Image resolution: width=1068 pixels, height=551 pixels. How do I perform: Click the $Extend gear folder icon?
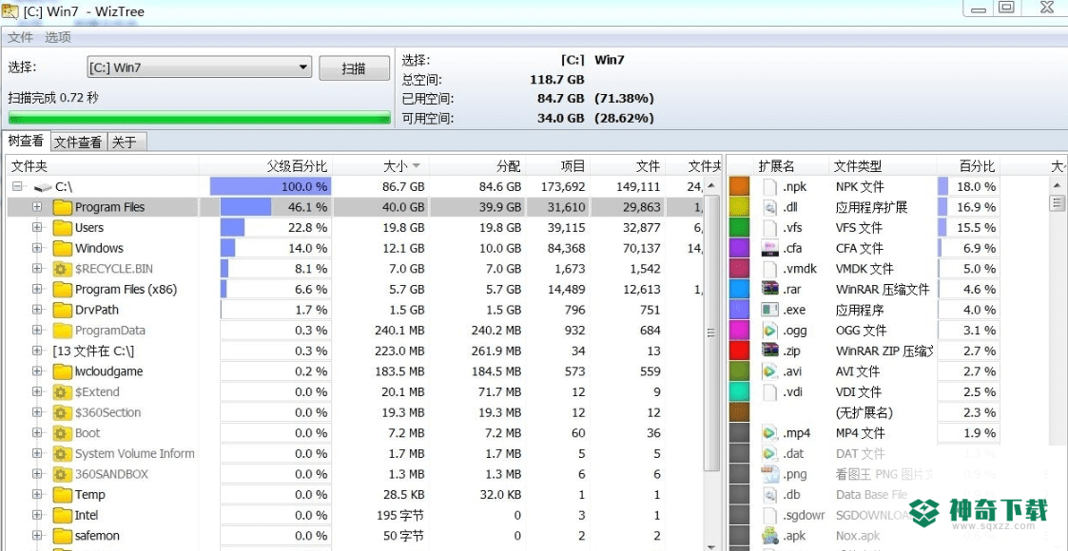coord(63,391)
